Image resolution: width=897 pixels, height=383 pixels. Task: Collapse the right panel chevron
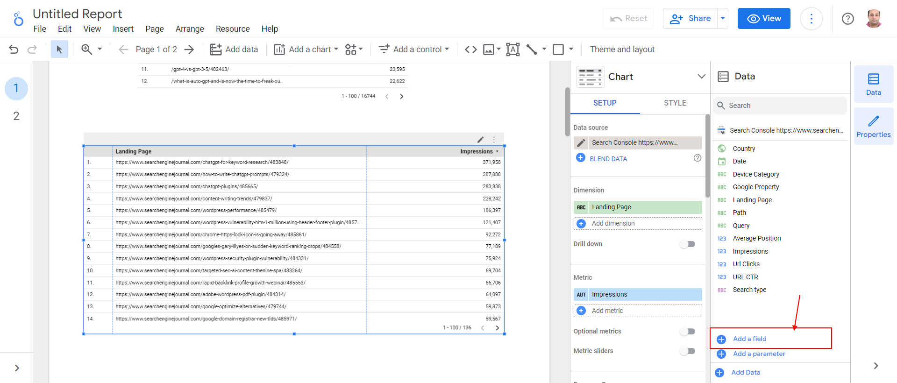pyautogui.click(x=876, y=366)
